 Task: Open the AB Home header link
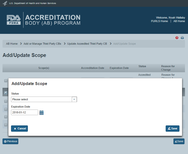[x=179, y=21]
